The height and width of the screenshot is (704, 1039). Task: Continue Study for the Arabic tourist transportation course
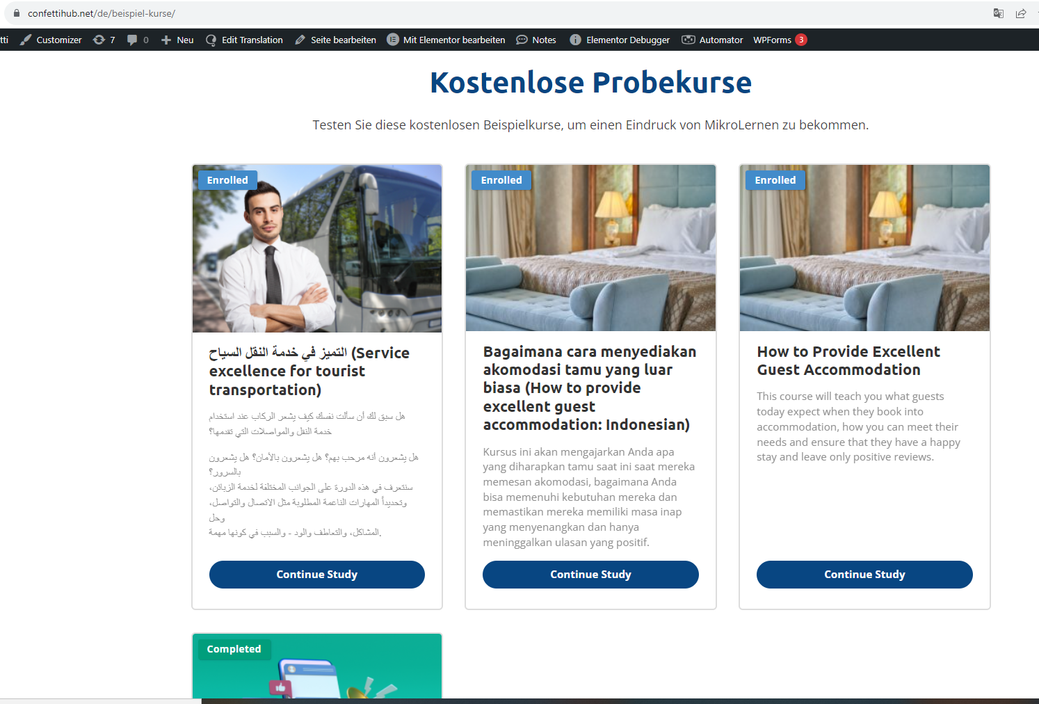click(x=317, y=575)
